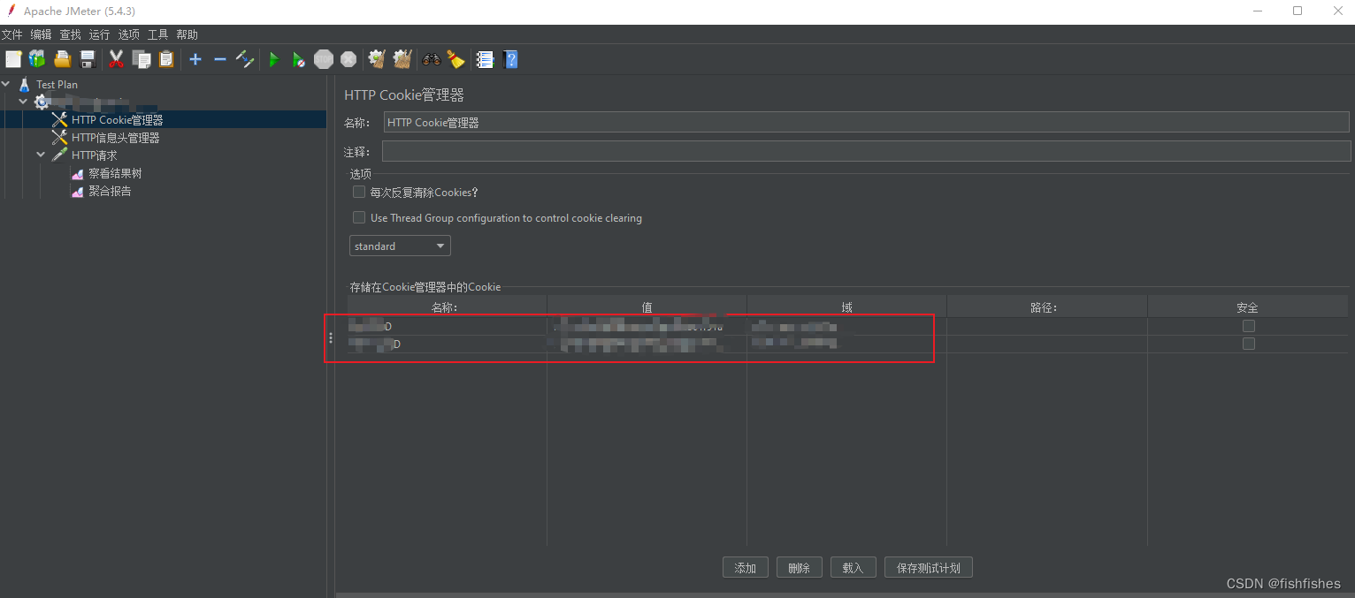
Task: Collapse the thread group tree node
Action: 24,102
